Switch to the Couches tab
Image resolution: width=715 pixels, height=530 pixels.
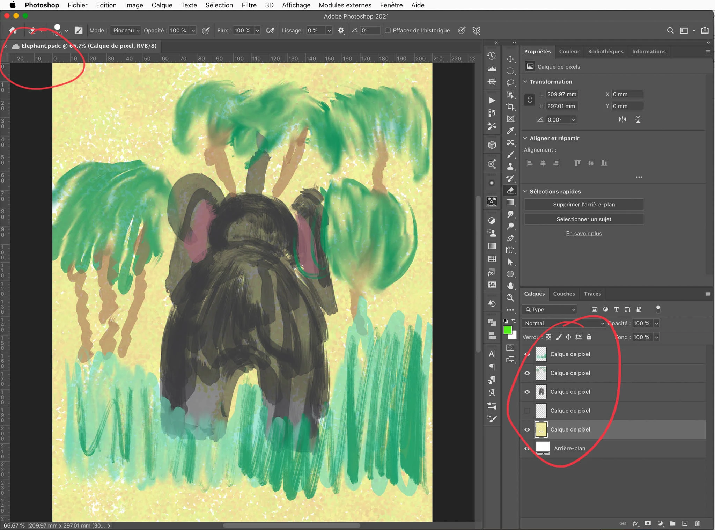(564, 294)
